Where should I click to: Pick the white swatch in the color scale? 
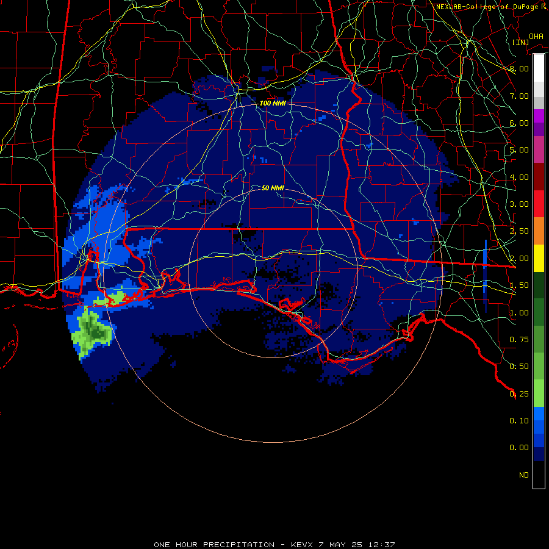pos(539,68)
